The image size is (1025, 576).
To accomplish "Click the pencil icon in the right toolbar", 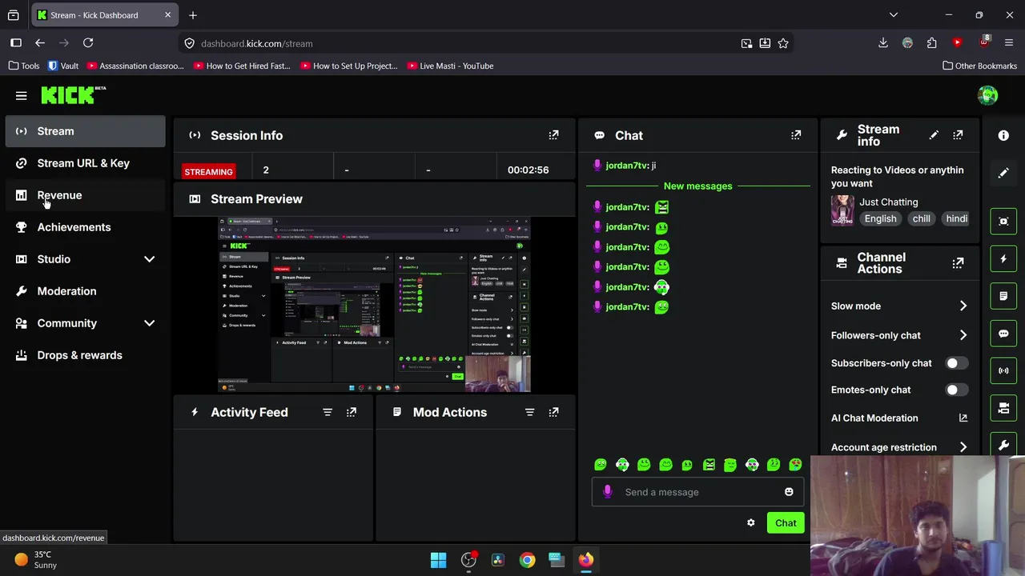I will [x=1003, y=173].
